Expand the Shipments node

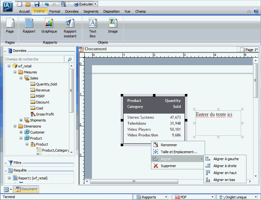pos(21,120)
